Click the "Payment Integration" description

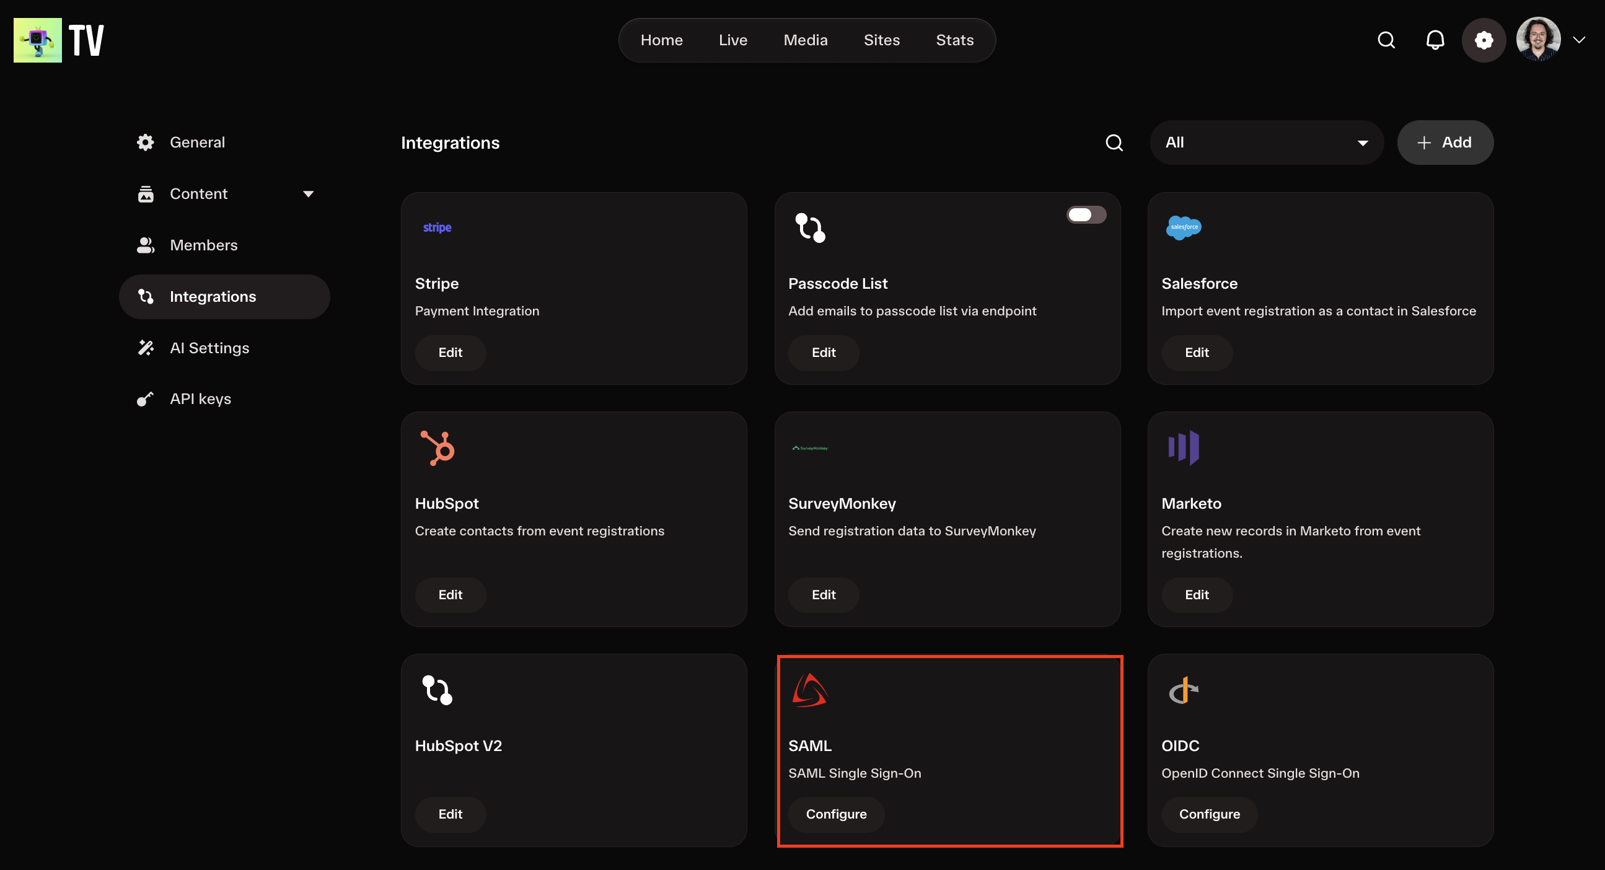pyautogui.click(x=477, y=311)
